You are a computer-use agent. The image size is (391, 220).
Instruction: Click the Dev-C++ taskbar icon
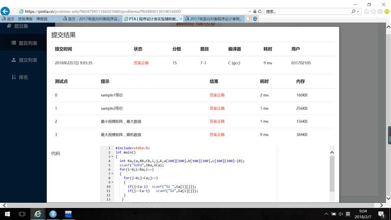[x=68, y=214]
